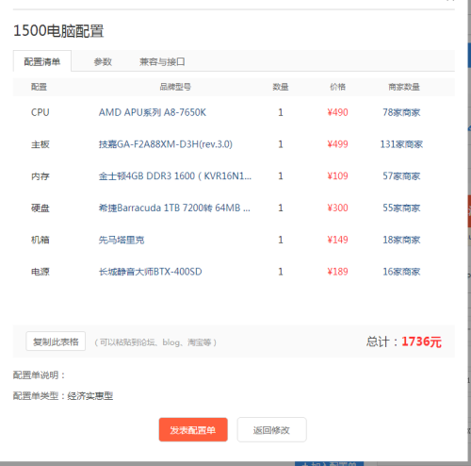
Task: View 57家商家 for the memory
Action: click(x=401, y=176)
